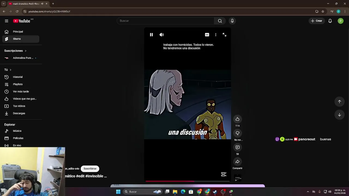This screenshot has width=349, height=196.
Task: Open the tab search dropdown arrow
Action: coord(4,4)
